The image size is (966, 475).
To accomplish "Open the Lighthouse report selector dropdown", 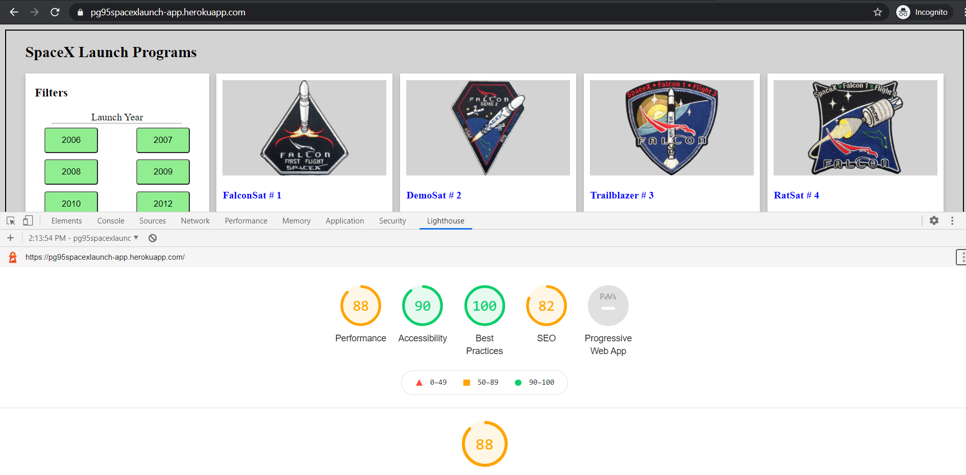I will pyautogui.click(x=84, y=238).
